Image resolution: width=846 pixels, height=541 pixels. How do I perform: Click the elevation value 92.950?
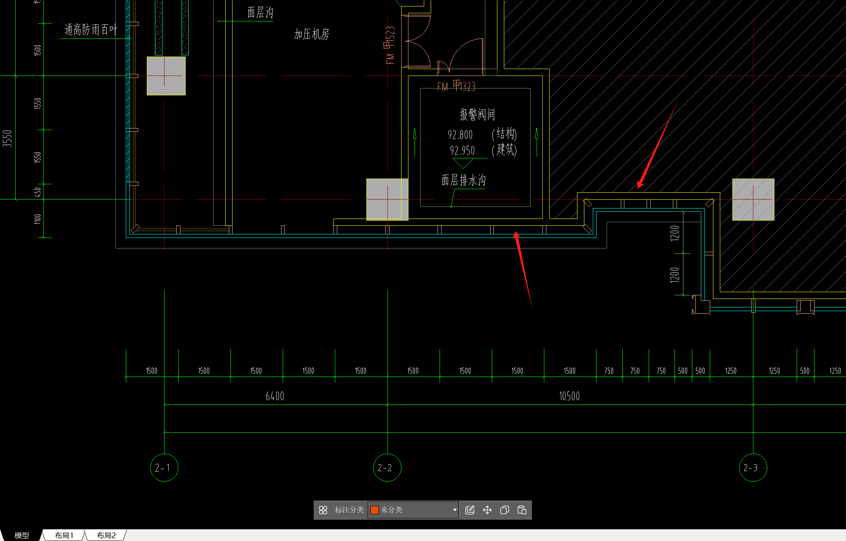pyautogui.click(x=462, y=150)
